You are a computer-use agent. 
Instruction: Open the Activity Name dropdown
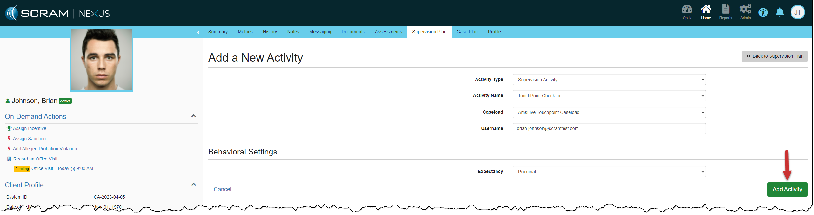(609, 96)
